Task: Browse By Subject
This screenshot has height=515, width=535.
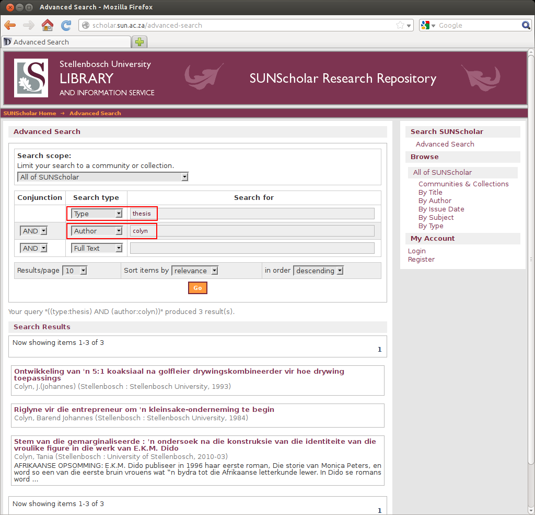Action: pyautogui.click(x=436, y=217)
